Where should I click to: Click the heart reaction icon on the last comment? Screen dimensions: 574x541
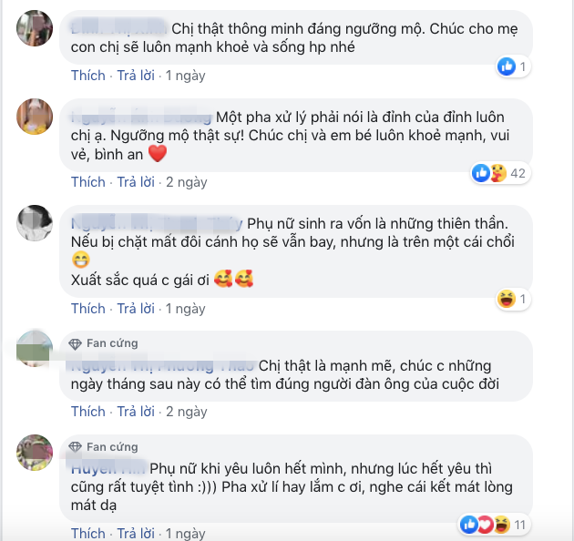(x=486, y=525)
